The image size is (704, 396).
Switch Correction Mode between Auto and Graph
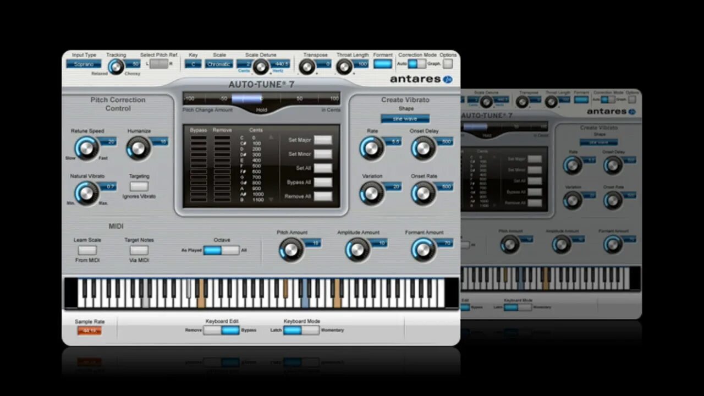point(417,64)
